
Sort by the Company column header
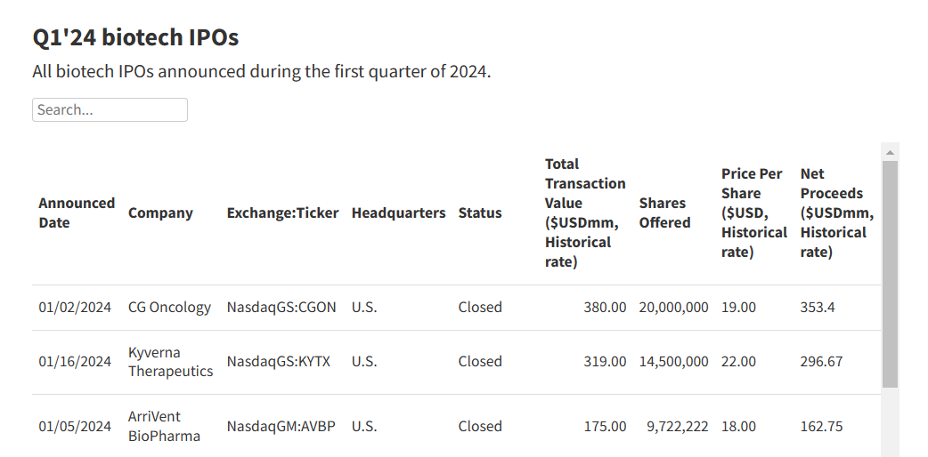point(160,212)
